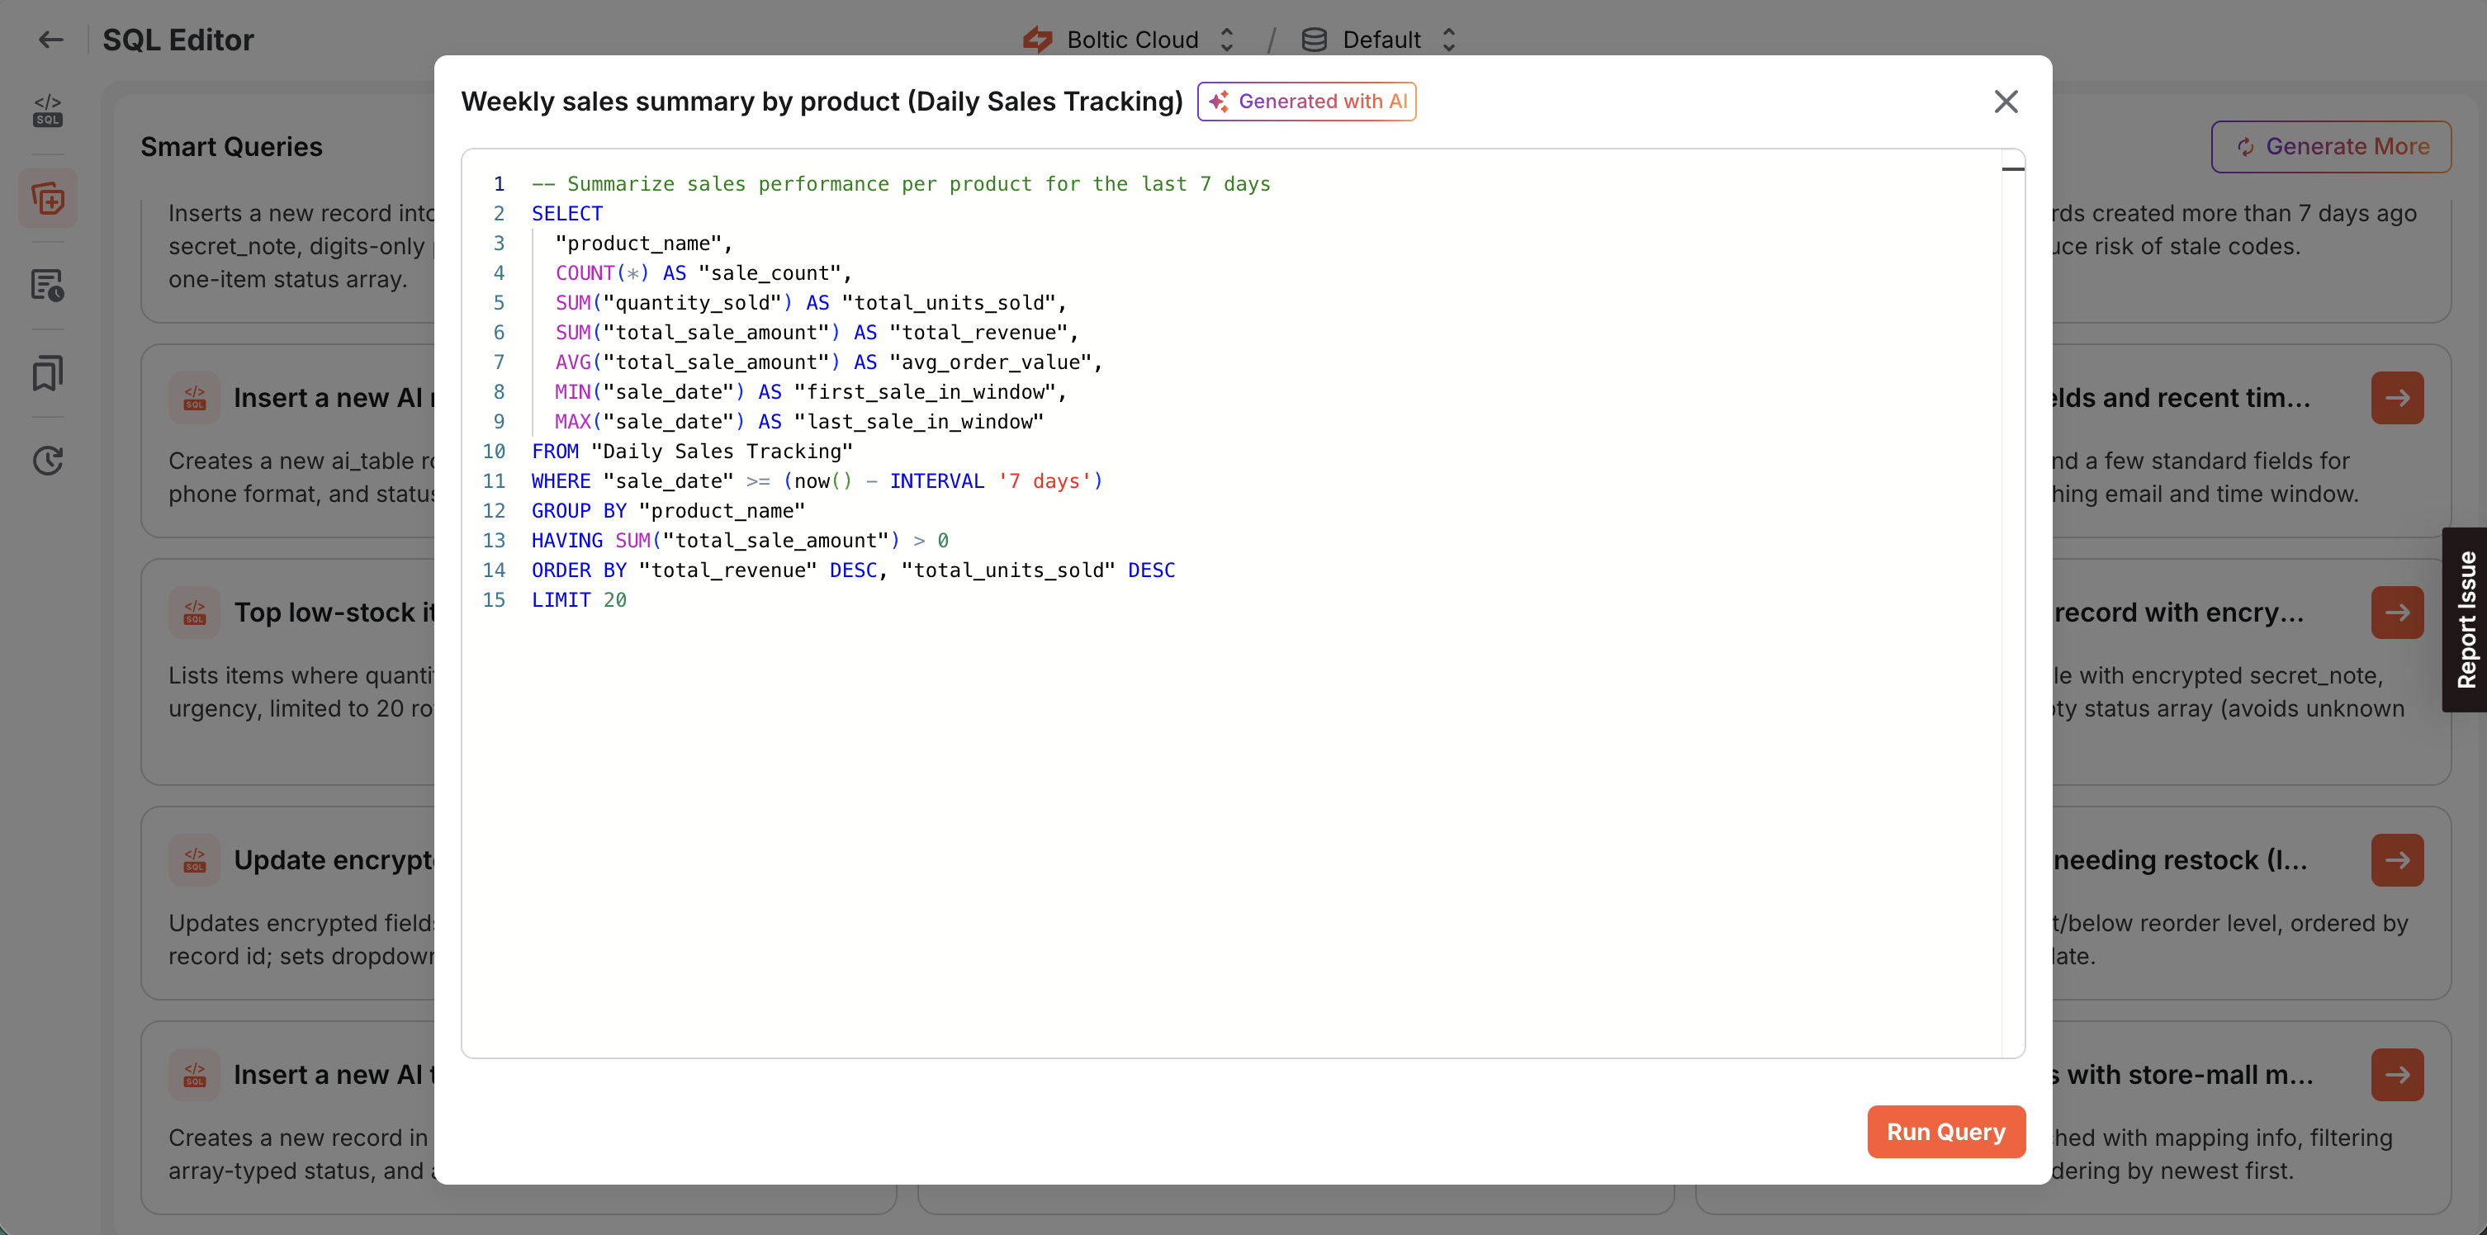Open the 'store-mall' query arrow icon
This screenshot has height=1235, width=2487.
[x=2397, y=1075]
